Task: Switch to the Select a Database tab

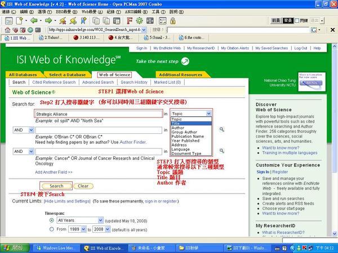Action: pyautogui.click(x=67, y=75)
